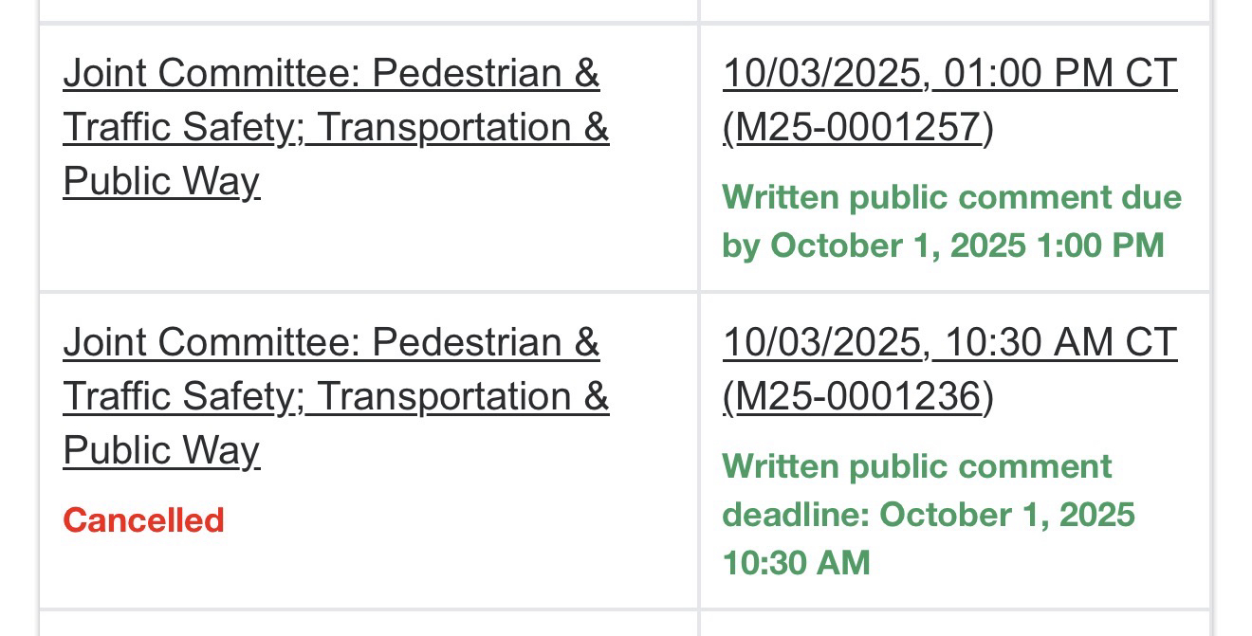This screenshot has width=1252, height=636.
Task: Click the green '10:30 AM' deadline time
Action: tap(796, 563)
